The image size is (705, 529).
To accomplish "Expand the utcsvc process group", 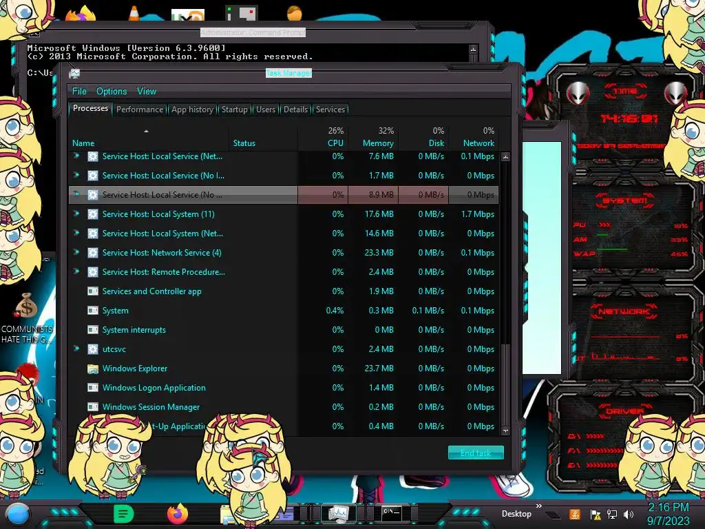I will [76, 349].
